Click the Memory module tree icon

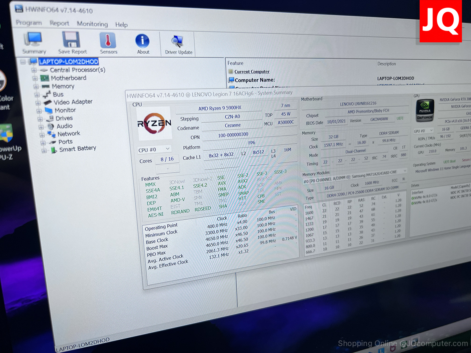46,86
